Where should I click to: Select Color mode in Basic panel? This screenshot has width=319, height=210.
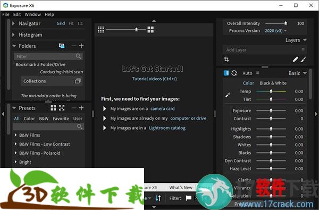click(x=248, y=83)
